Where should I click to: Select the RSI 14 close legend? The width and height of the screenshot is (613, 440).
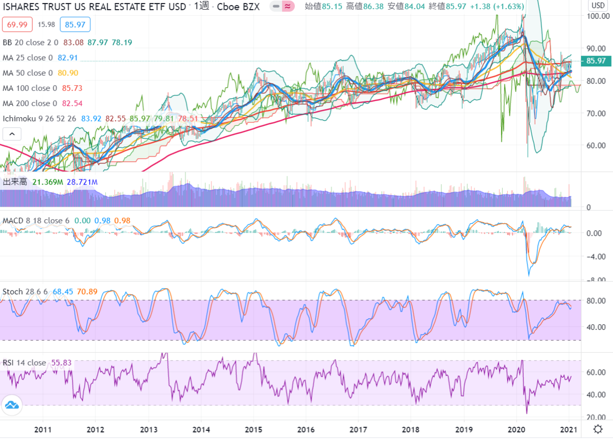(25, 363)
